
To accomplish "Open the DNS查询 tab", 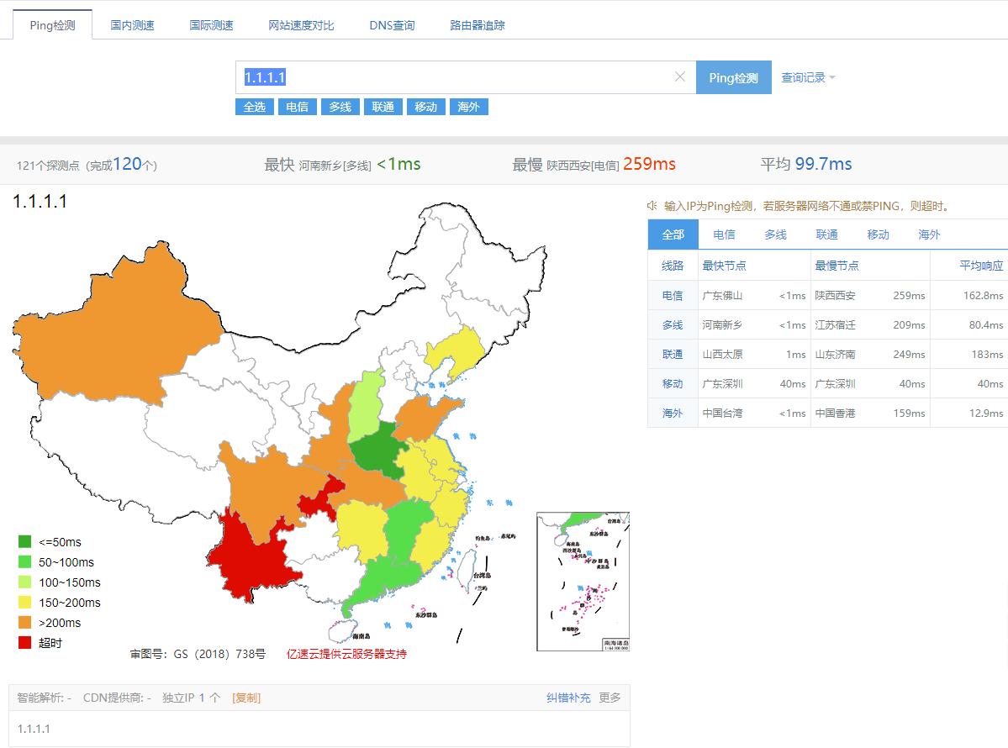I will [x=392, y=25].
